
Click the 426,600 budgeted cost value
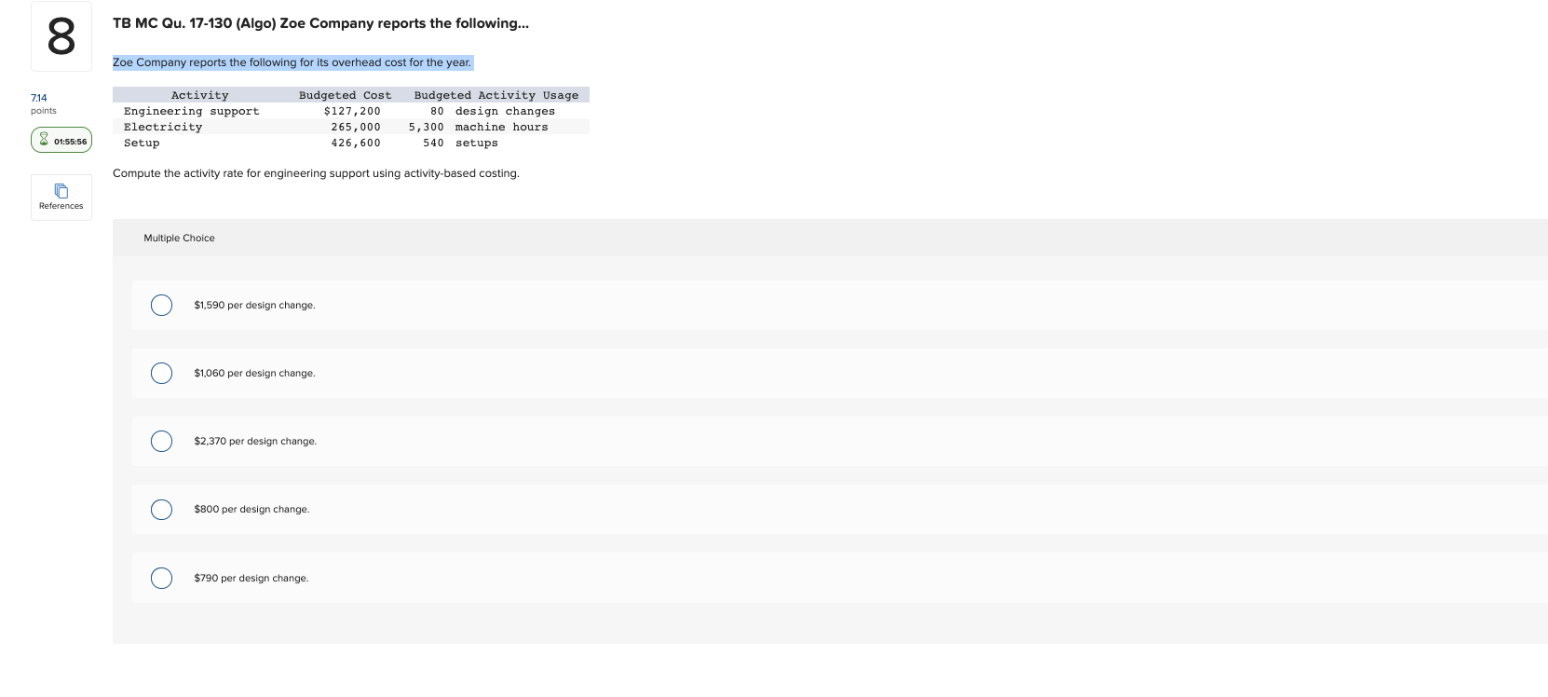[x=356, y=143]
